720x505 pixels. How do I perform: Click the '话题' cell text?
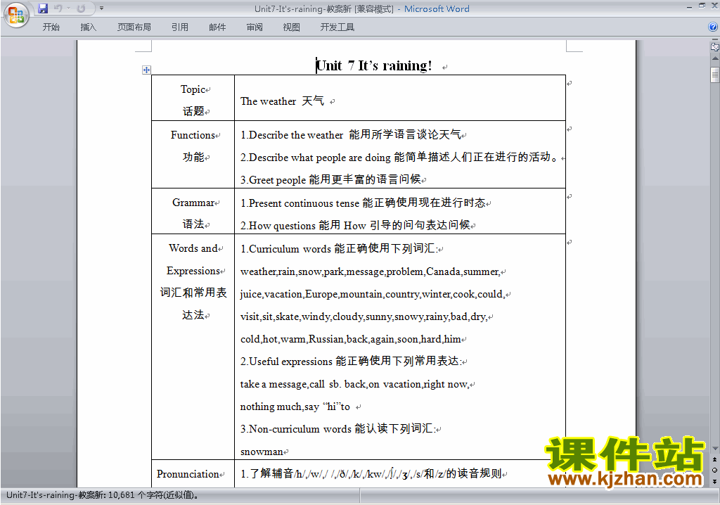pyautogui.click(x=193, y=111)
